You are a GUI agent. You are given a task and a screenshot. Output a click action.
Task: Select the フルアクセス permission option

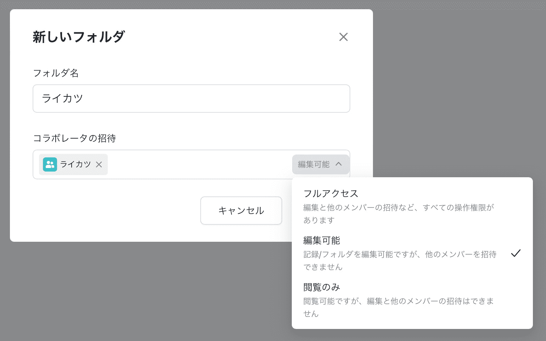coord(331,194)
